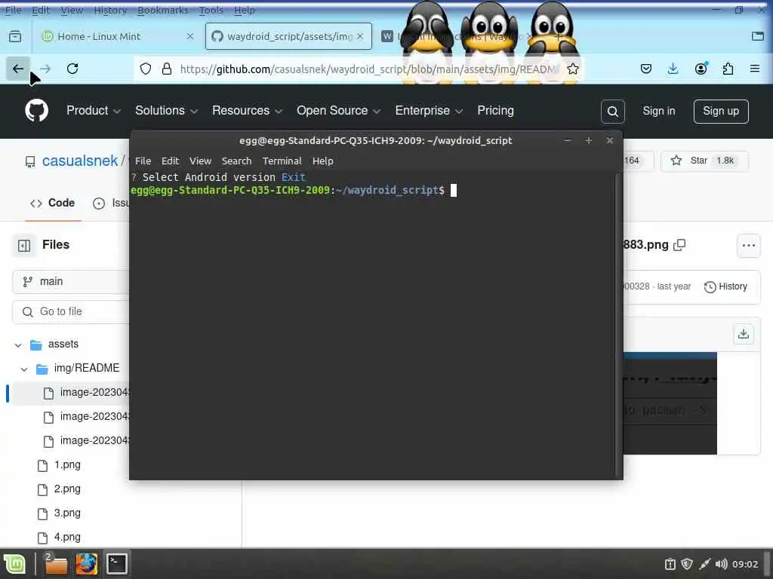Open the three-dots more options button
Viewport: 773px width, 579px height.
pos(748,245)
